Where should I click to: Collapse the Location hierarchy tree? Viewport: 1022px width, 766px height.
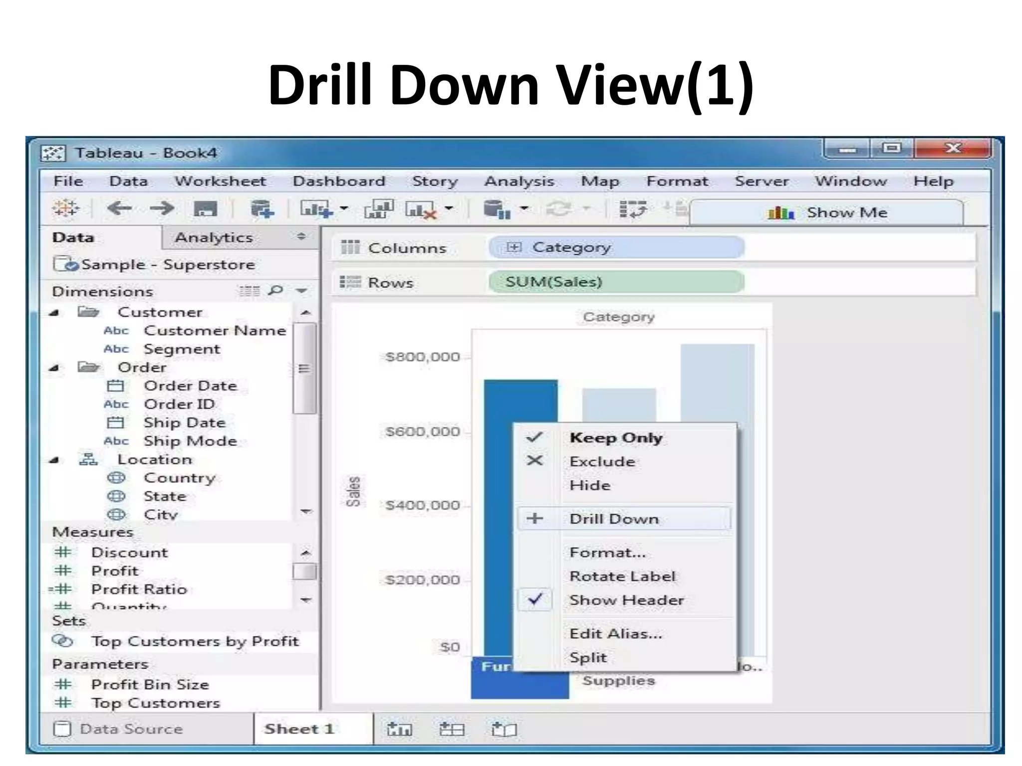(54, 460)
